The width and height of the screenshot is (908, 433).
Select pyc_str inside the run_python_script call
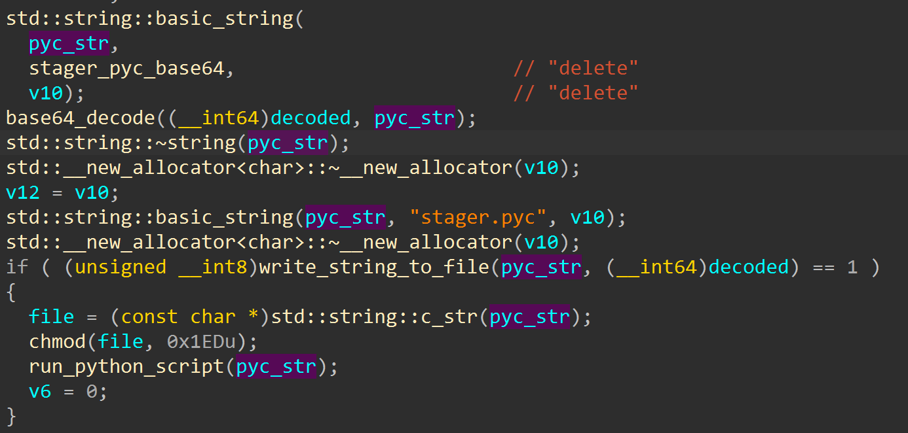pos(276,366)
